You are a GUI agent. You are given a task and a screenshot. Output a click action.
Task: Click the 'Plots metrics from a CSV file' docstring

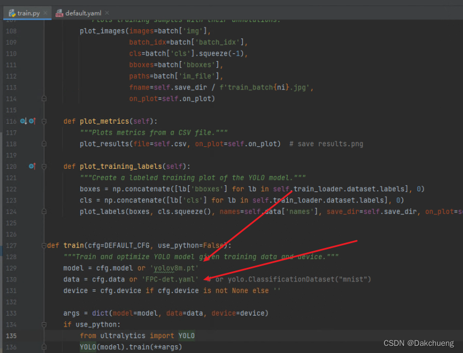click(154, 133)
